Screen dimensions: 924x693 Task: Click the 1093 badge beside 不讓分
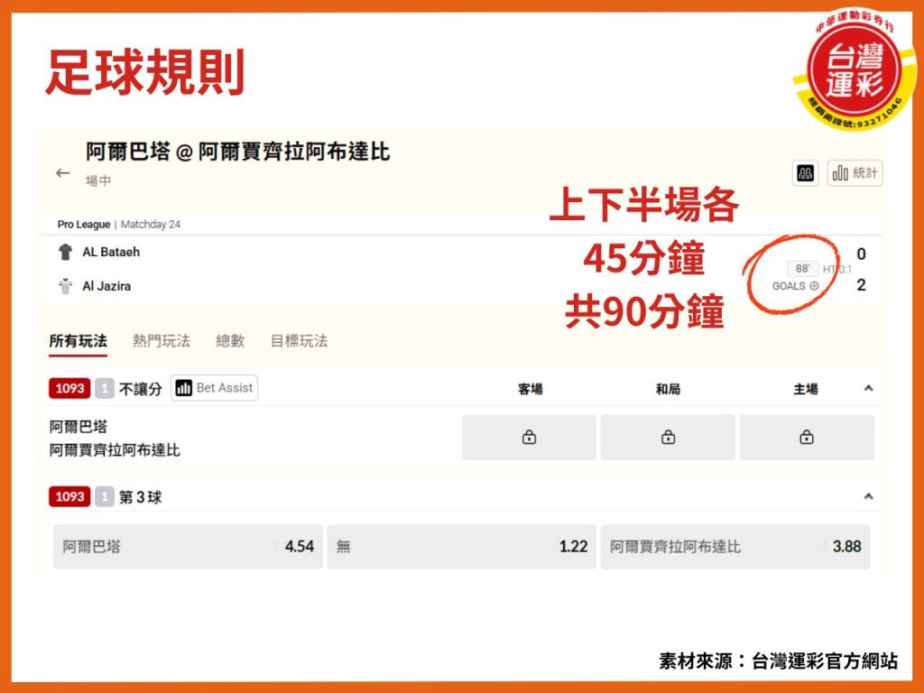[69, 388]
